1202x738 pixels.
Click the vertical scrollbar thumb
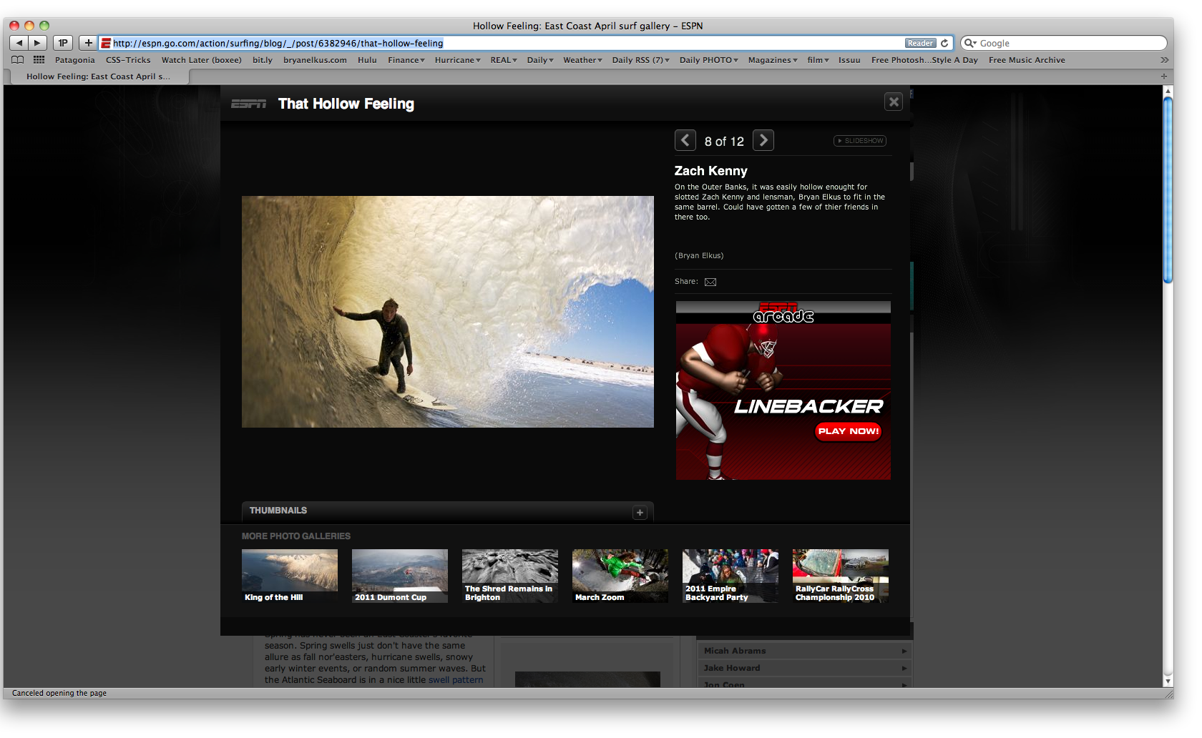tap(1168, 190)
